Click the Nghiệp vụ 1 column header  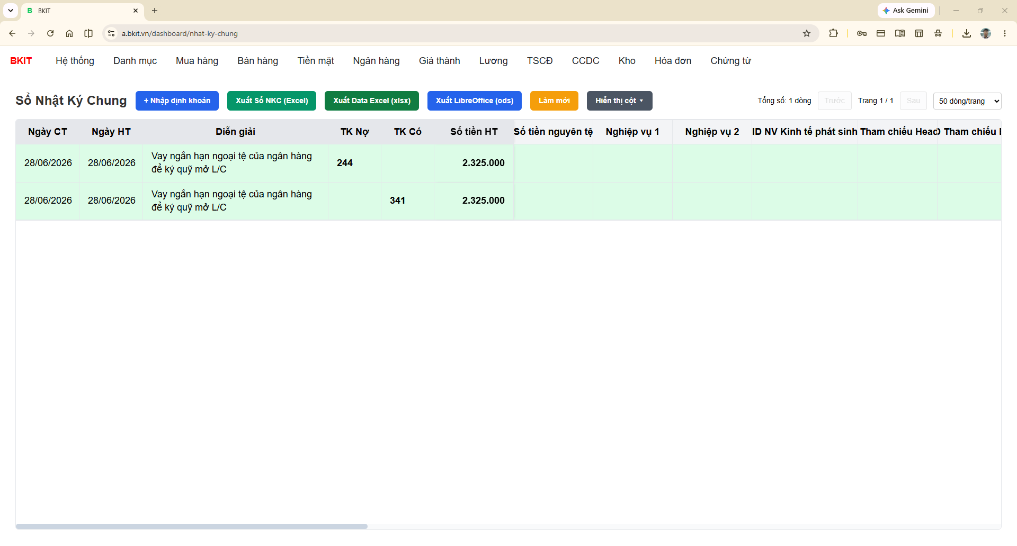click(633, 132)
